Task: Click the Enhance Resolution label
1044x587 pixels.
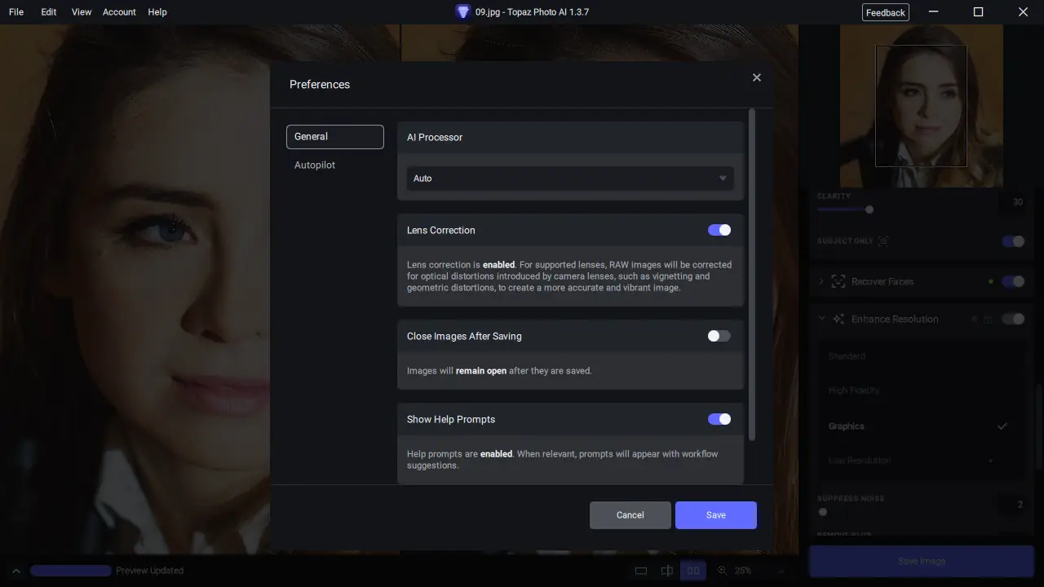Action: point(895,320)
